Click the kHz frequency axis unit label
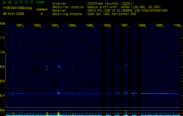Screen dimensions: 183x116 (x=3, y=23)
